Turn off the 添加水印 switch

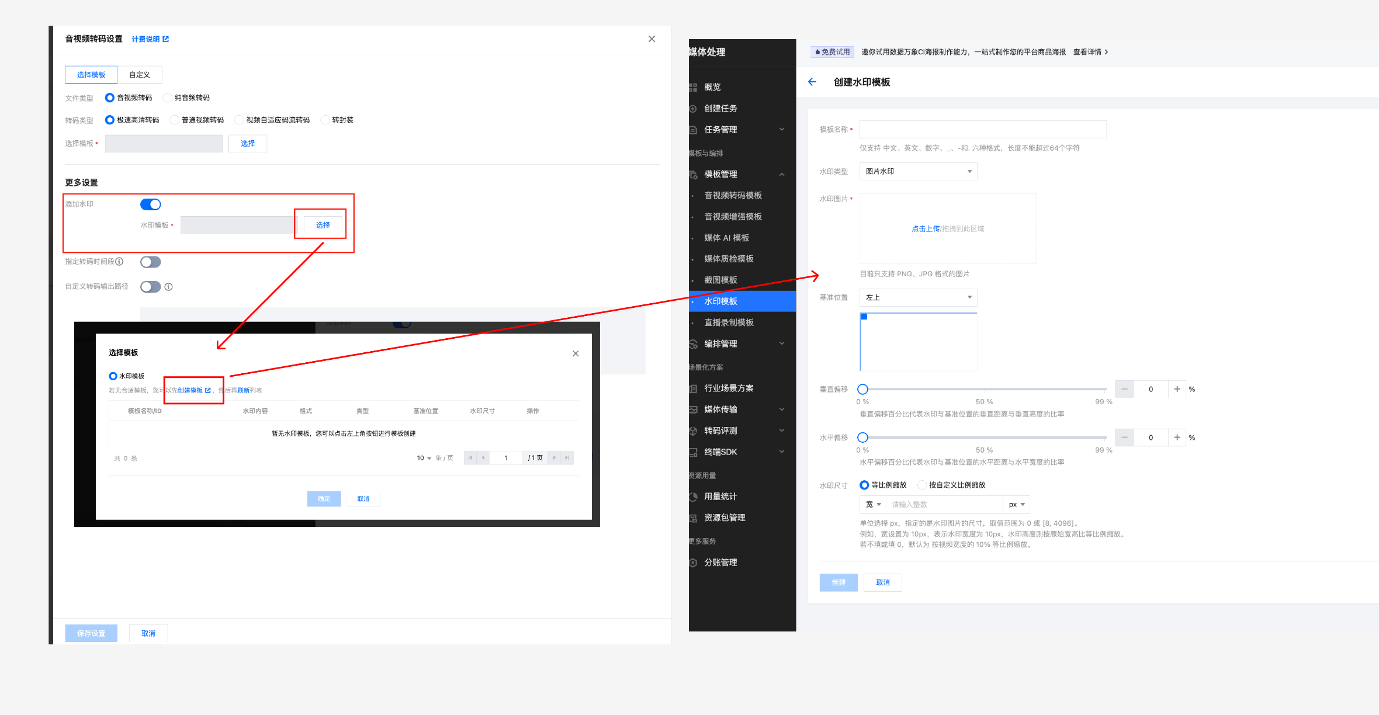point(150,204)
